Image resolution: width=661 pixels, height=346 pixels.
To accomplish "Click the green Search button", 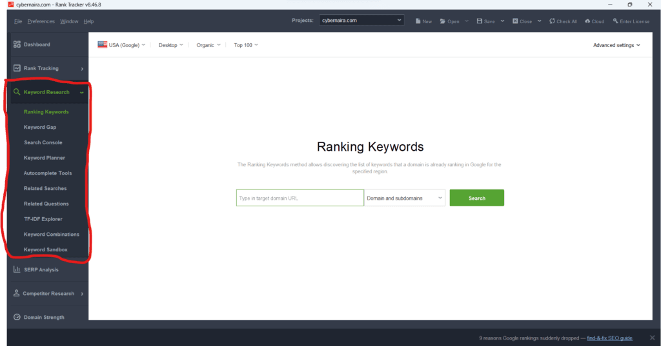I will [477, 198].
